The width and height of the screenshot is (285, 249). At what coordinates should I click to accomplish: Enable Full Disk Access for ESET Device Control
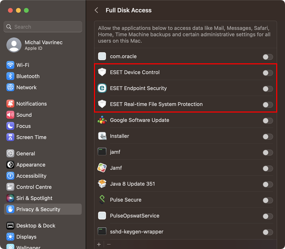[x=267, y=73]
